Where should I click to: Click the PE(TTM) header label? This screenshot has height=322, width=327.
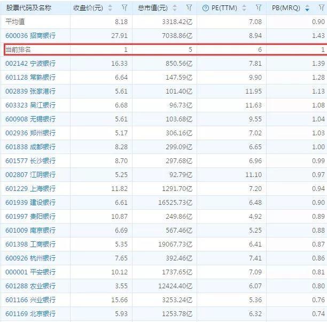(x=224, y=8)
